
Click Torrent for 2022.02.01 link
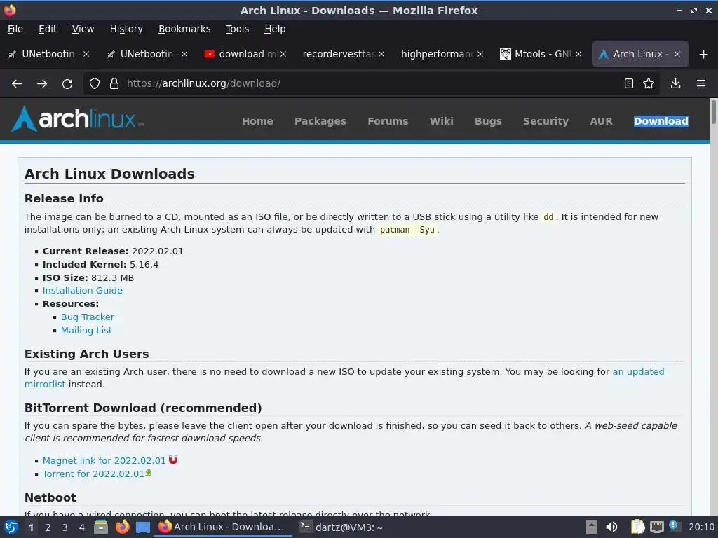(x=93, y=474)
